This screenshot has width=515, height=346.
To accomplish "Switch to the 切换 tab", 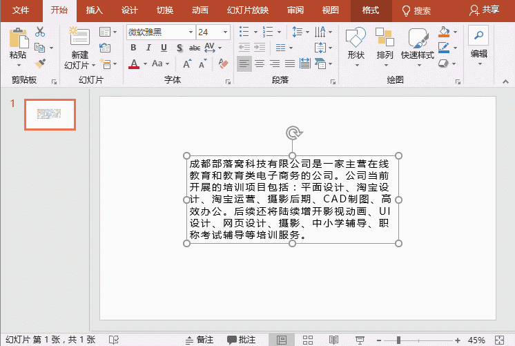I will (165, 10).
